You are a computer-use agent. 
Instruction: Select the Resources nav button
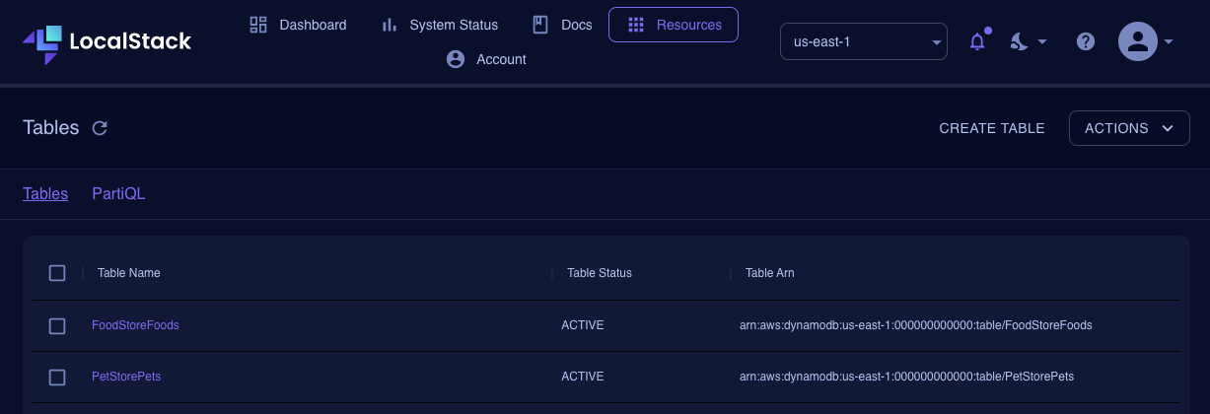coord(674,25)
